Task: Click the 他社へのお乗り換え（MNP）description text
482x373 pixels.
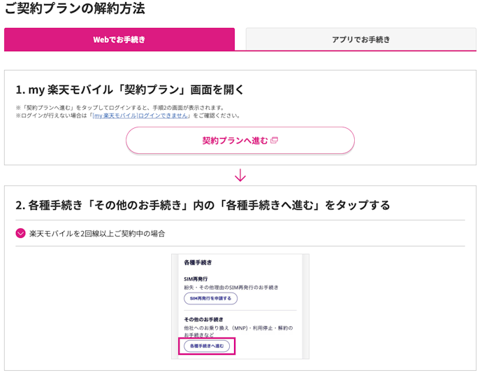Action: click(238, 331)
